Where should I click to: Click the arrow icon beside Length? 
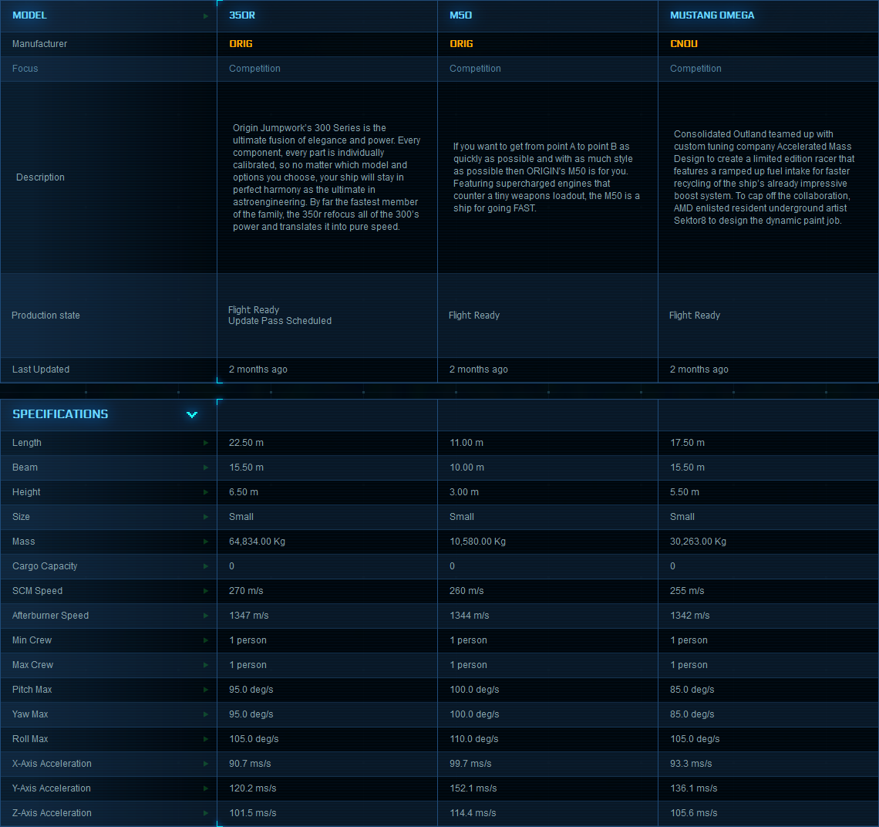[205, 443]
